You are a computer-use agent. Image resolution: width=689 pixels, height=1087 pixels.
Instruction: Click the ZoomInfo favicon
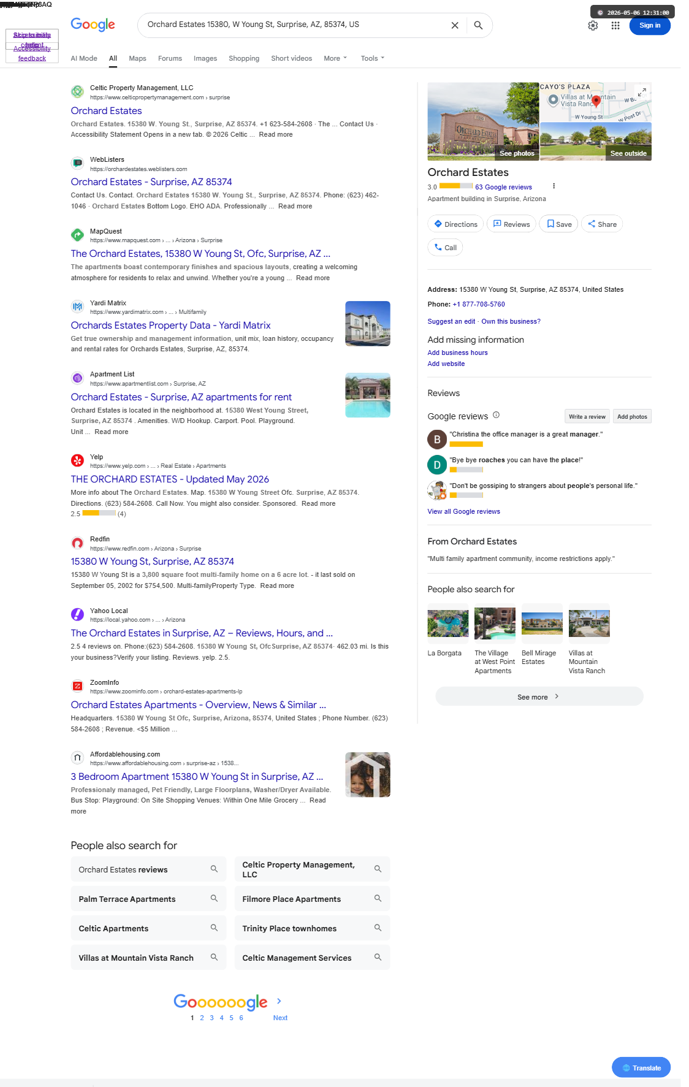pos(77,686)
